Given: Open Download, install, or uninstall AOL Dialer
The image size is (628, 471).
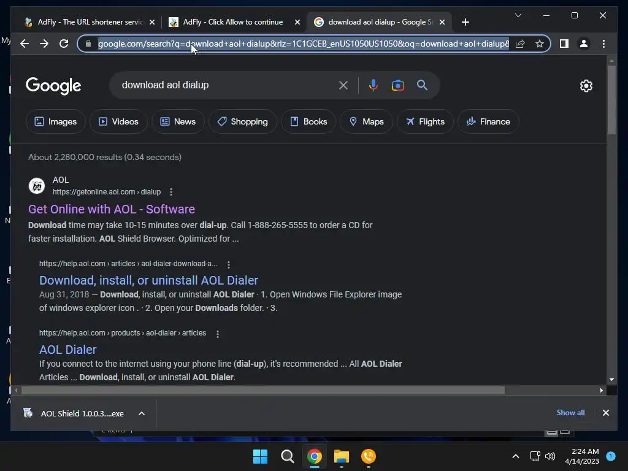Looking at the screenshot, I should [x=148, y=280].
